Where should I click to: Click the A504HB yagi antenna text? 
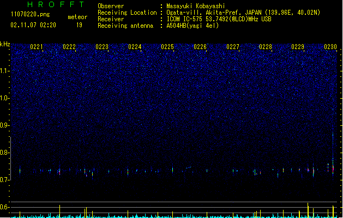(192, 26)
